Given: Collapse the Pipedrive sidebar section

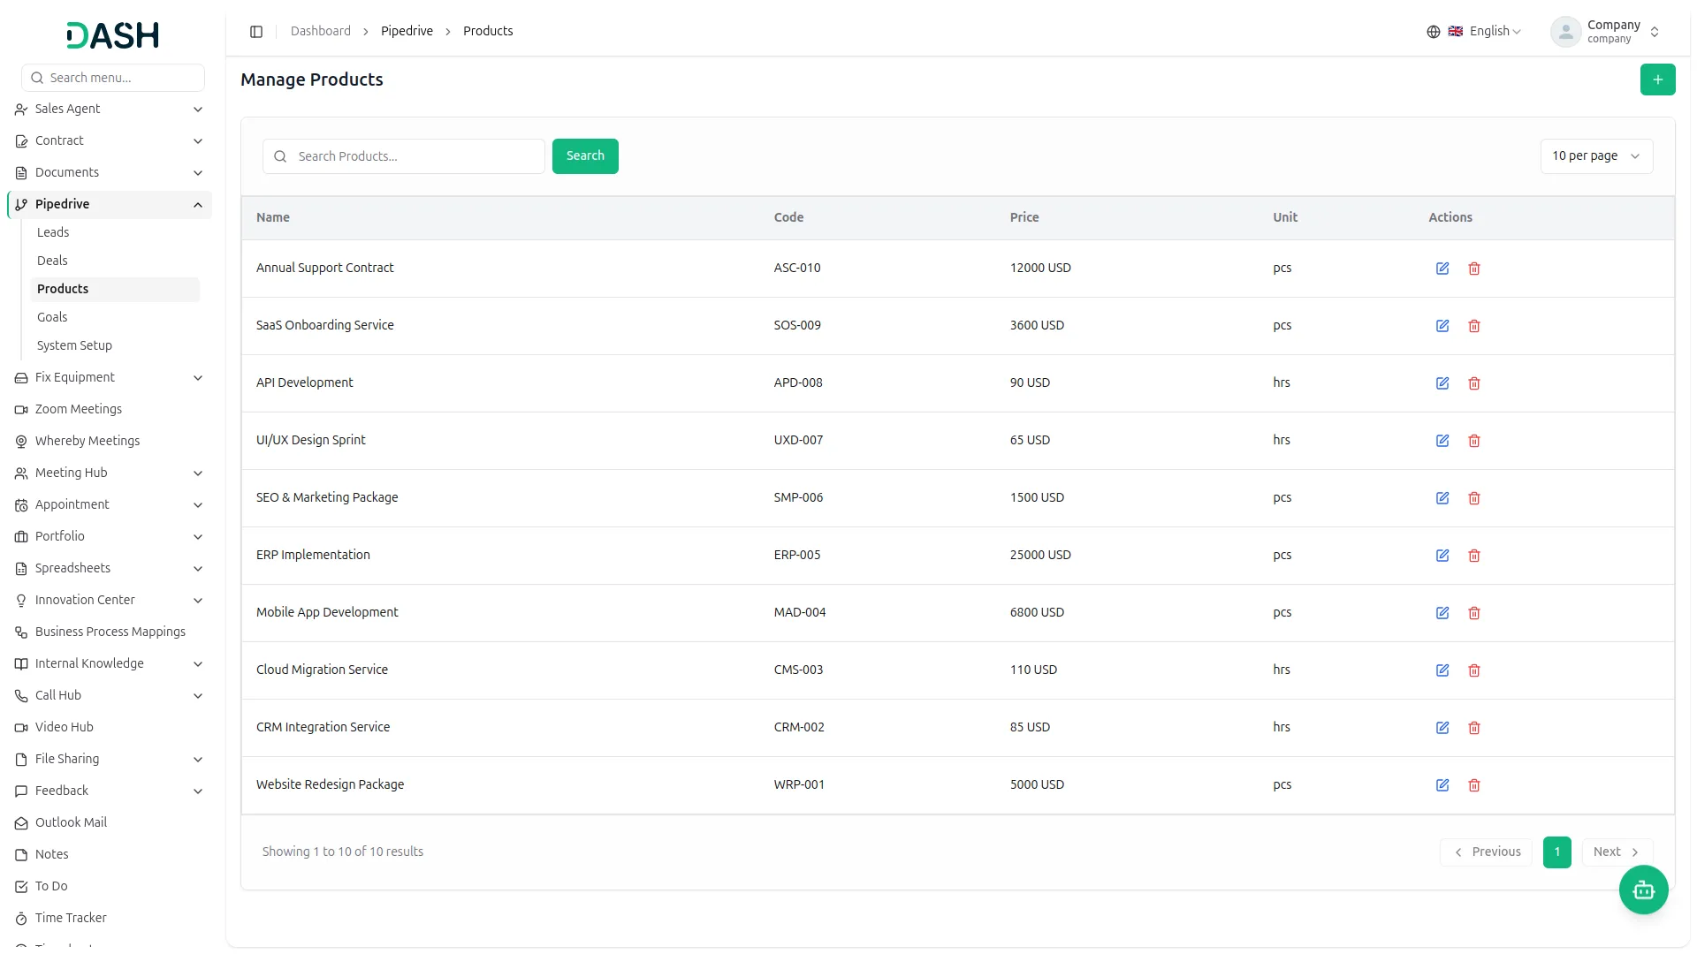Looking at the screenshot, I should 110,204.
